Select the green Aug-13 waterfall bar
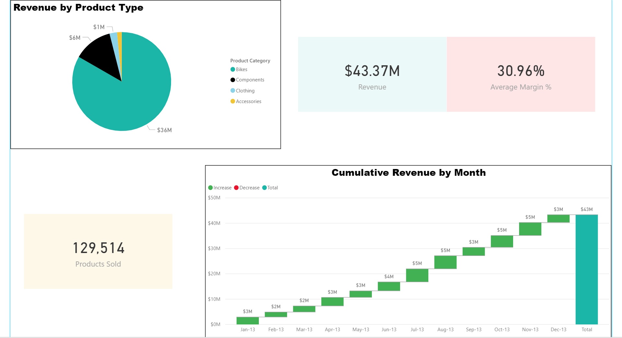Image resolution: width=622 pixels, height=338 pixels. (445, 262)
